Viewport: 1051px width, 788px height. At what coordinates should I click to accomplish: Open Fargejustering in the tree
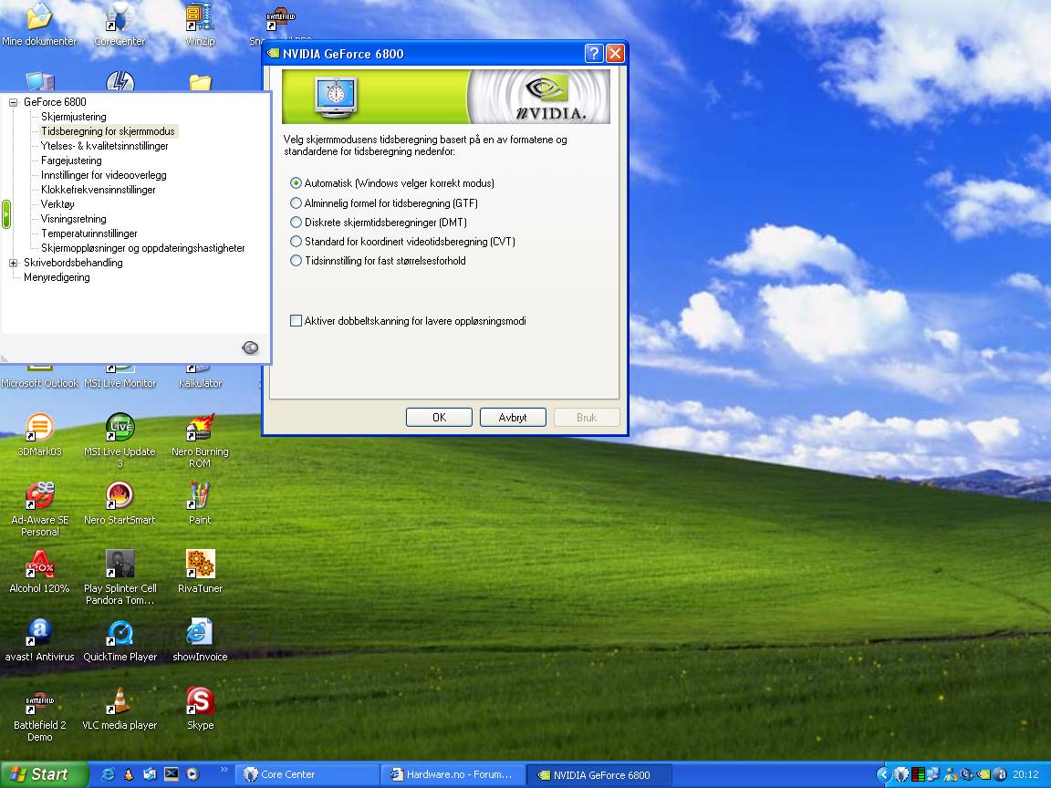[x=71, y=161]
